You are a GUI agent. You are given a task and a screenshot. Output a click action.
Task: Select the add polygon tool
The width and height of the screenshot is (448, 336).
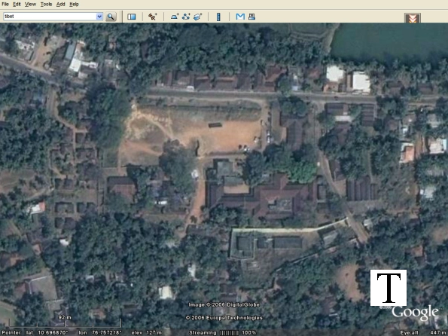(174, 17)
